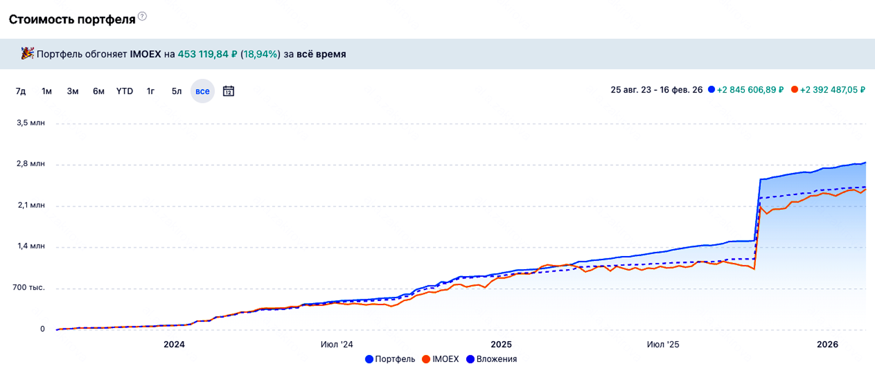875x382 pixels.
Task: Open the calendar date picker icon
Action: (229, 91)
